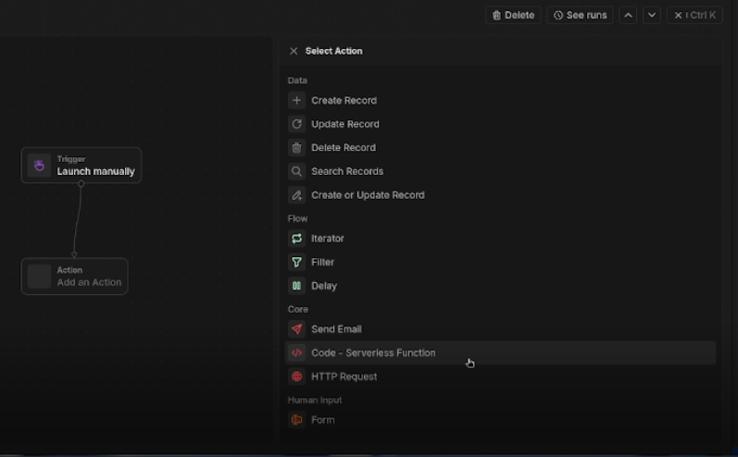Click the Form icon under Human Input
Screen dimensions: 738x457
pos(296,420)
